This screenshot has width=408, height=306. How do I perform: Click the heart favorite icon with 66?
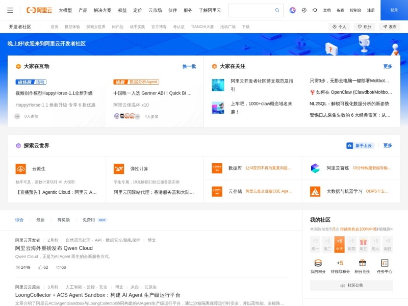pos(58,267)
